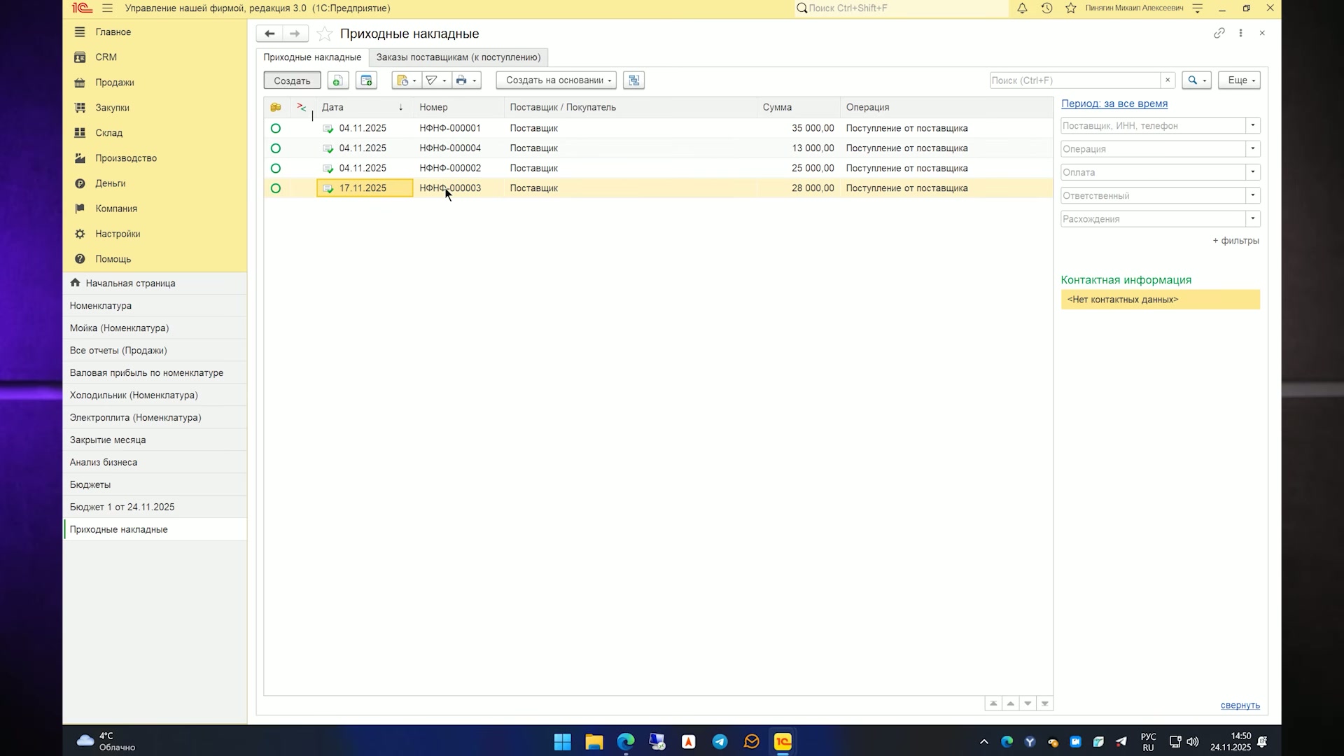Click status circle of НФНФ-000004 row
Image resolution: width=1344 pixels, height=756 pixels.
pyautogui.click(x=276, y=148)
